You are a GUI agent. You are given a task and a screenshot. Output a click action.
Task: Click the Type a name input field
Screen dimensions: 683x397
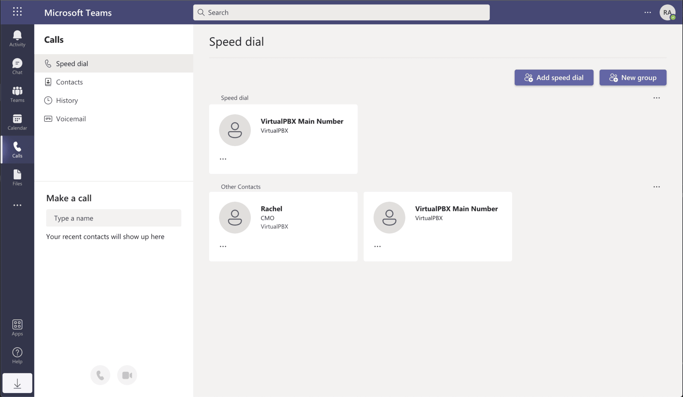click(113, 218)
